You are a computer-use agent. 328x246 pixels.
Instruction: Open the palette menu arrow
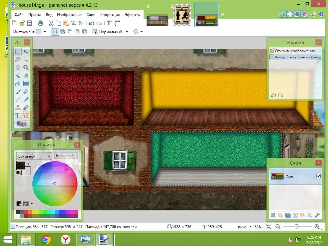[32, 204]
